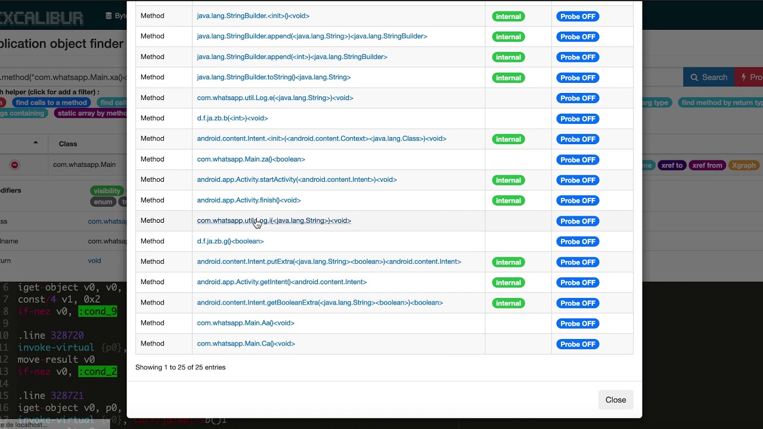
Task: Open com.whatsapp.Main.za() method link
Action: (x=251, y=159)
